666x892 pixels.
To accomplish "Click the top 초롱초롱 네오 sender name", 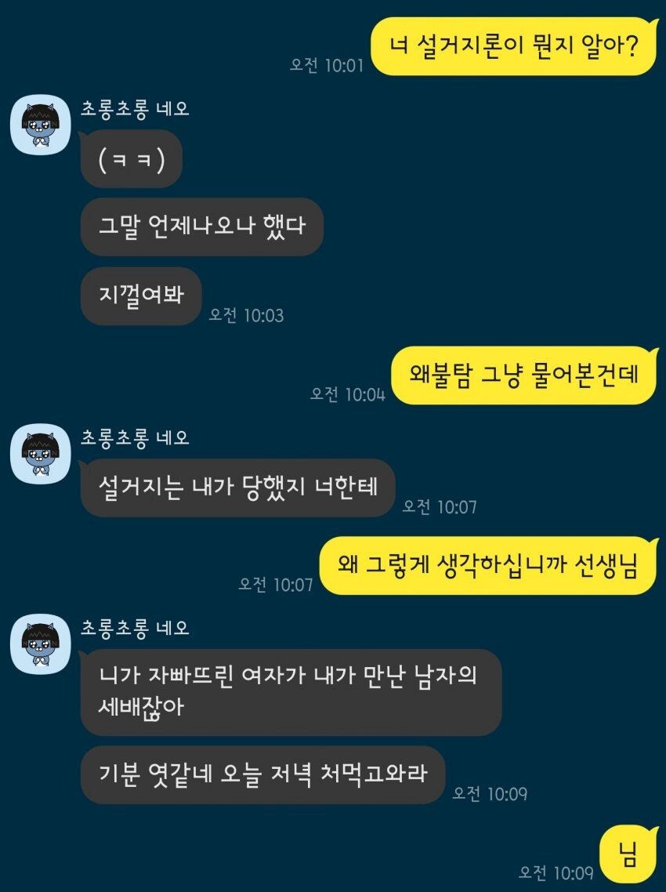I will coord(135,108).
